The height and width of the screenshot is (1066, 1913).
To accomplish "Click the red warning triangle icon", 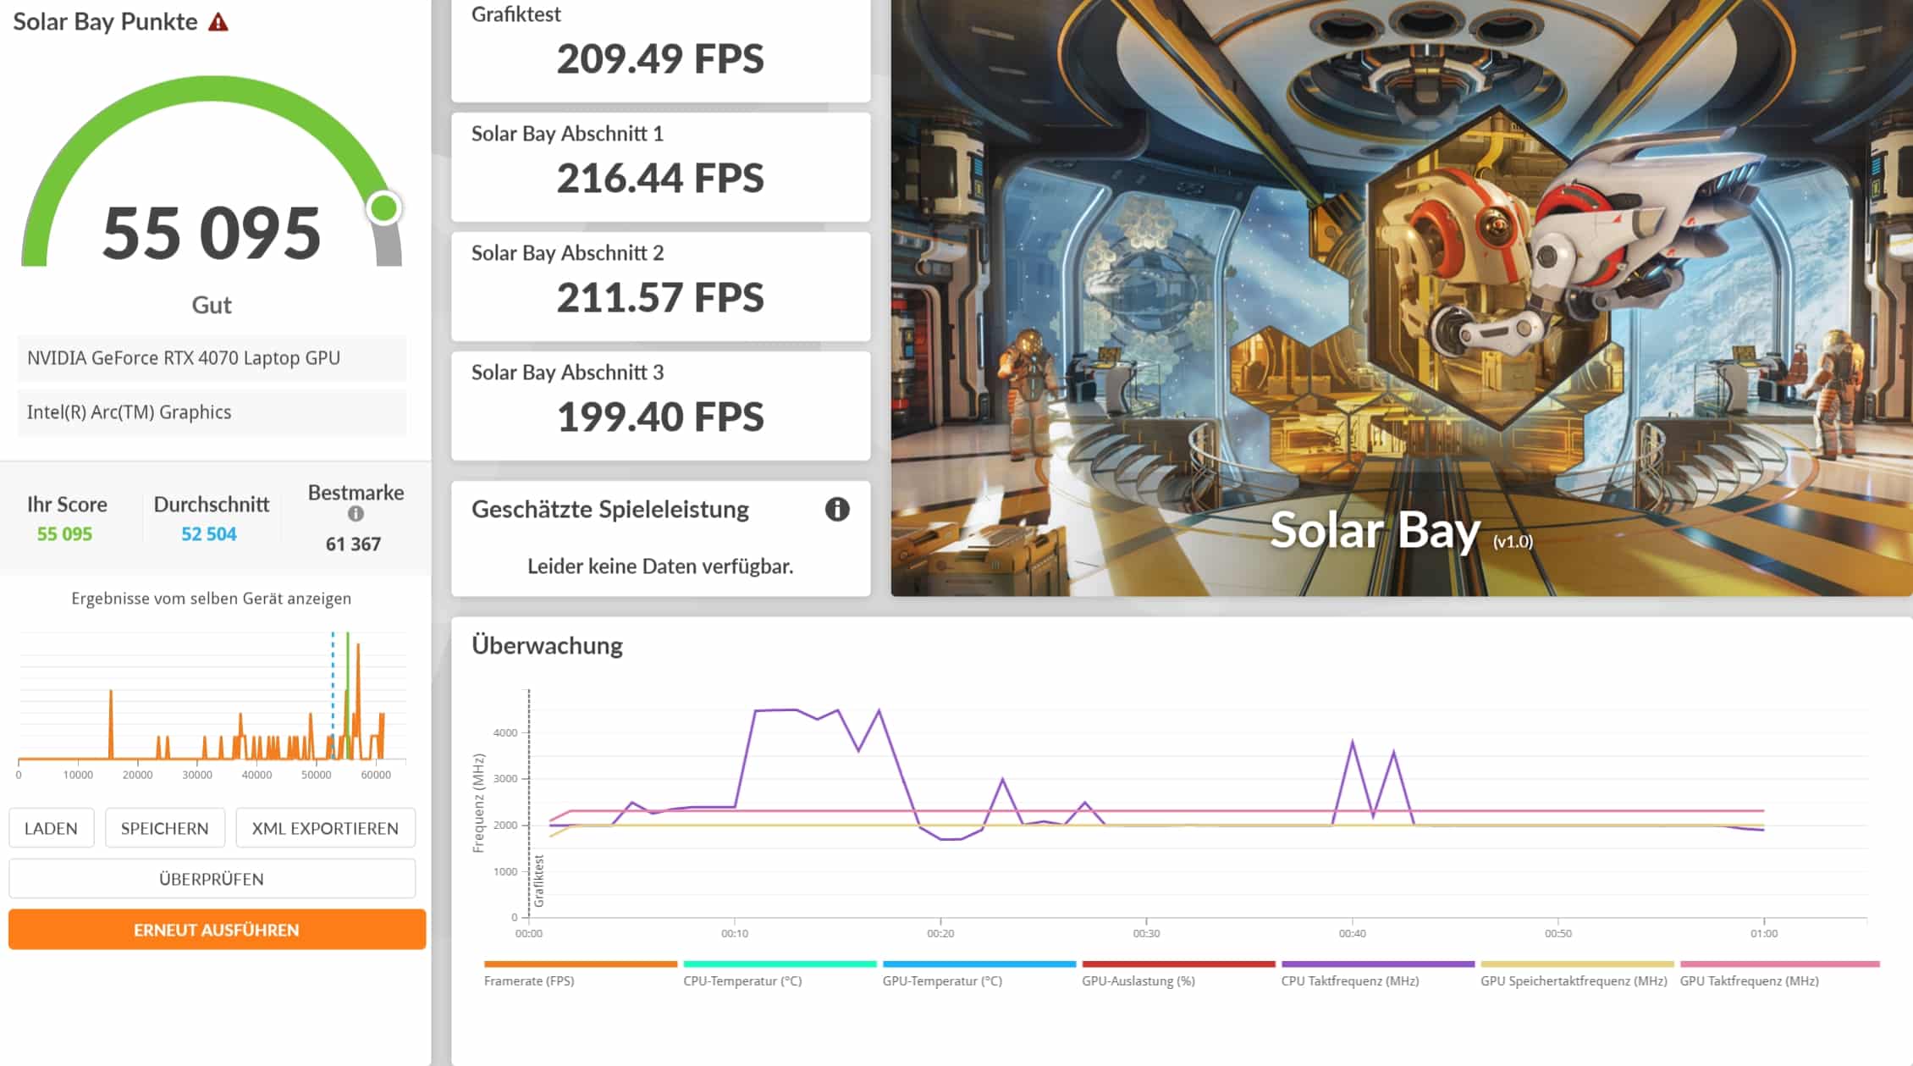I will 218,22.
